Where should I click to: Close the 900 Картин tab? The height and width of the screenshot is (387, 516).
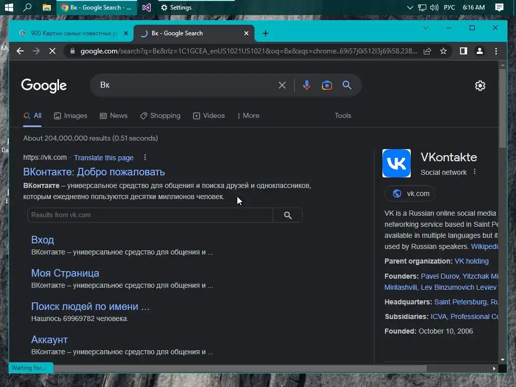125,33
